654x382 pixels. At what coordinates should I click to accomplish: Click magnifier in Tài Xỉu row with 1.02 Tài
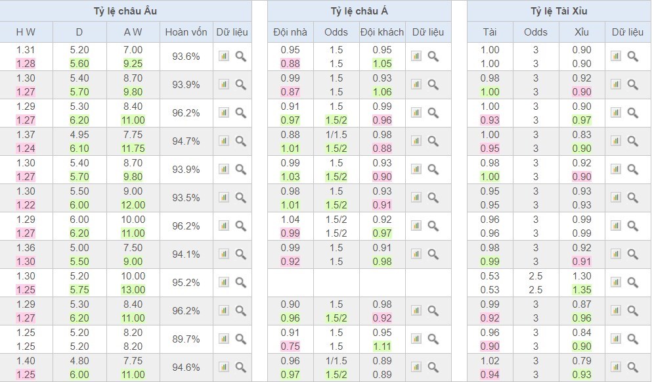point(633,368)
